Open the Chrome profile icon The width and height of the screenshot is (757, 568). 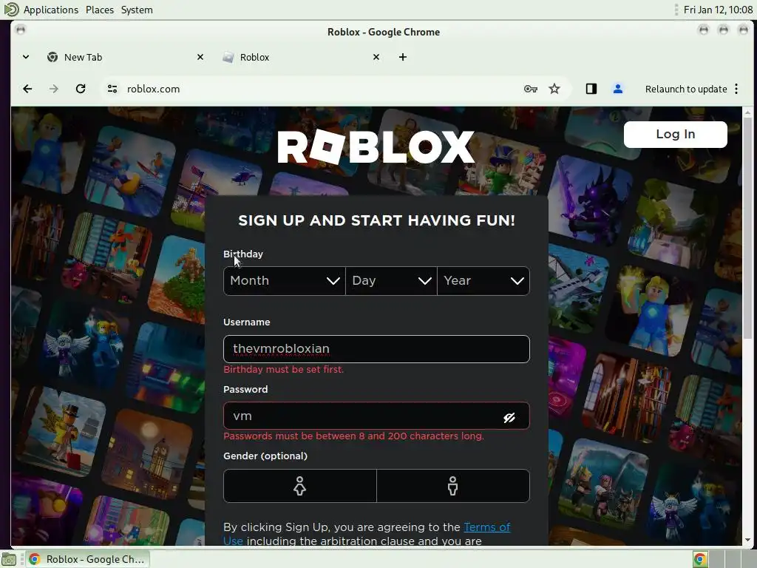(x=617, y=89)
